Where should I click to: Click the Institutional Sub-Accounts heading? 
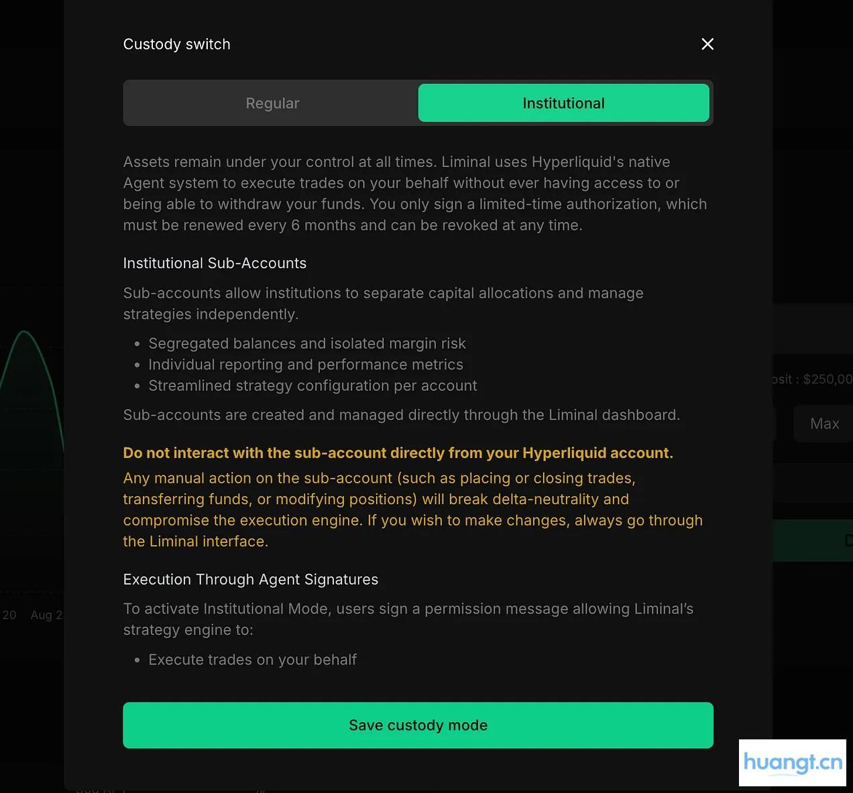(215, 263)
